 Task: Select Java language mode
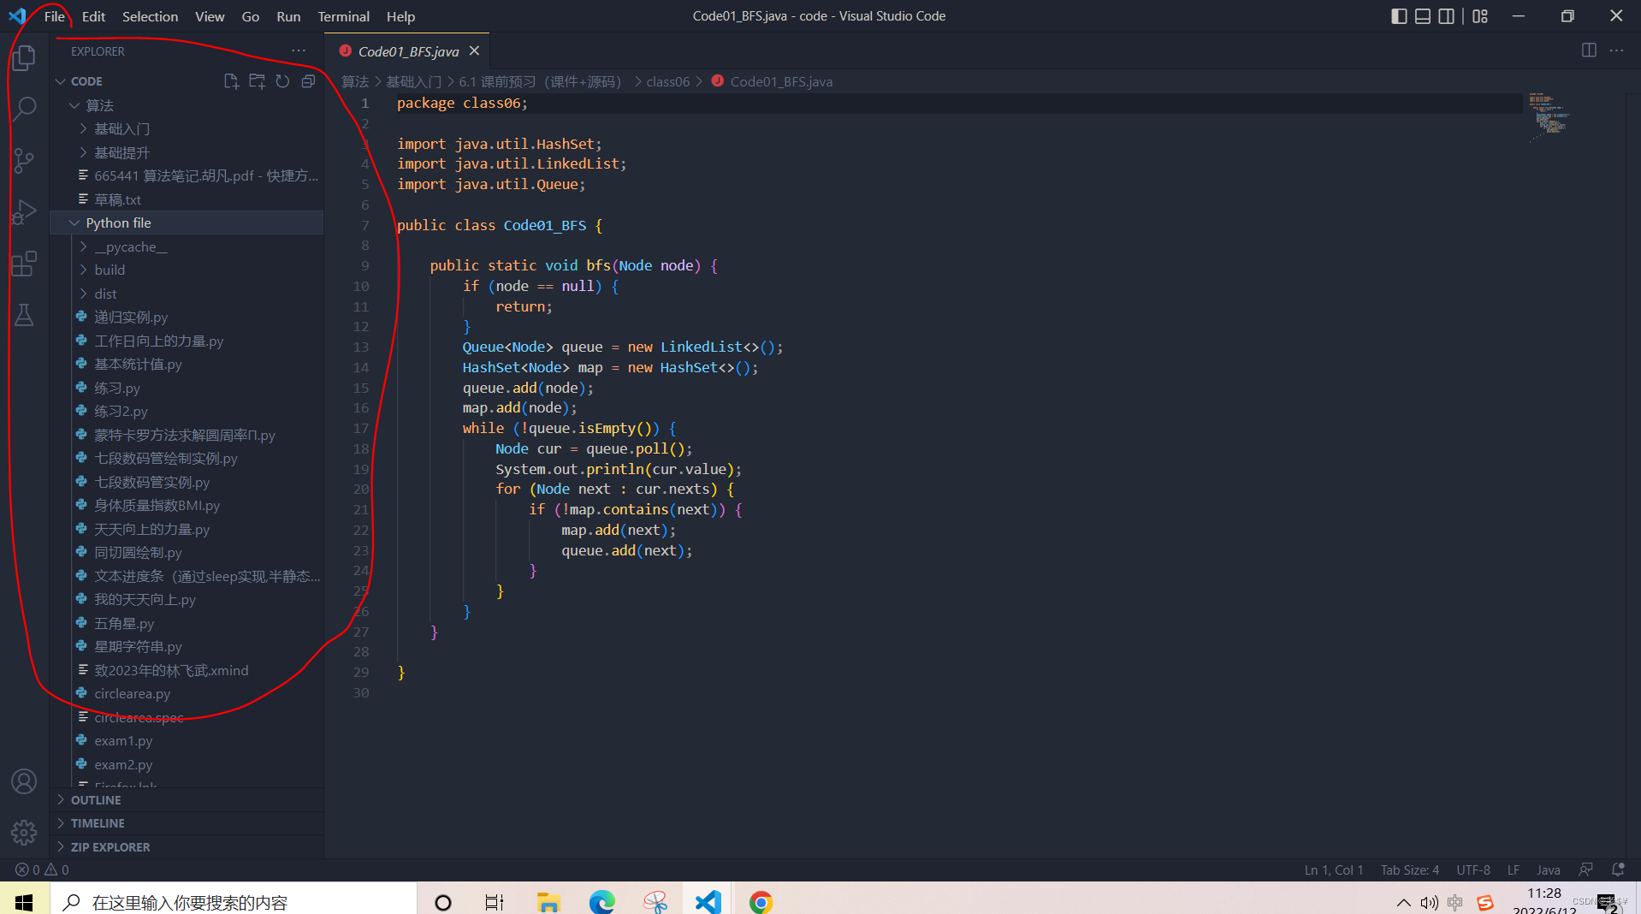coord(1548,869)
